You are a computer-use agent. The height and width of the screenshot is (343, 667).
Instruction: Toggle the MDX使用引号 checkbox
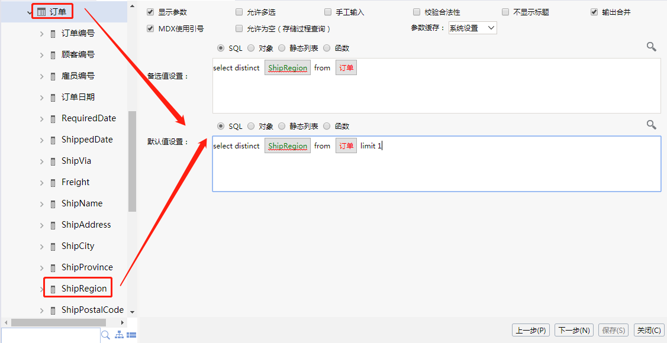pyautogui.click(x=150, y=28)
